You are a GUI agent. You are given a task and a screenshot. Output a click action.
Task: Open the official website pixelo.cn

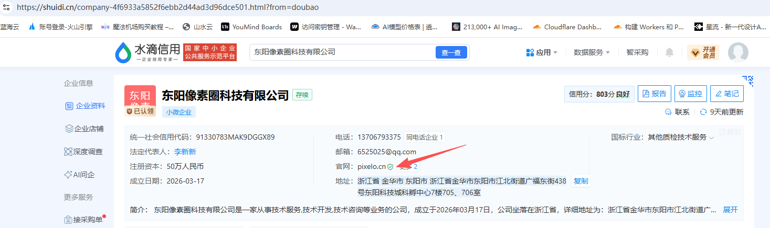click(372, 166)
